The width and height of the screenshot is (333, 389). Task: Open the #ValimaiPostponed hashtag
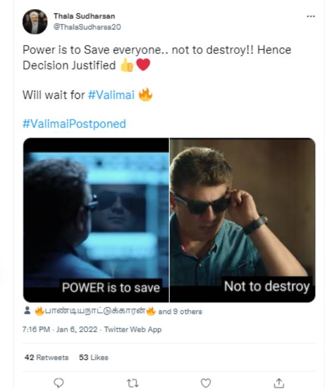(x=74, y=124)
